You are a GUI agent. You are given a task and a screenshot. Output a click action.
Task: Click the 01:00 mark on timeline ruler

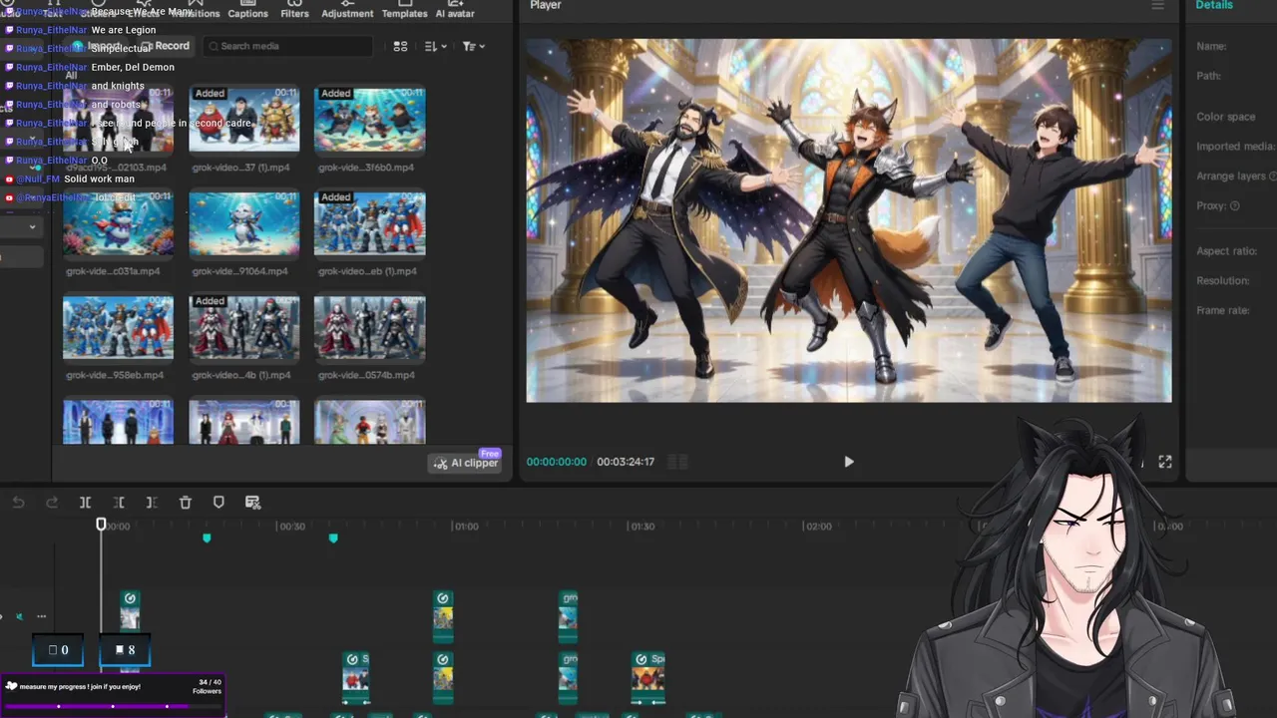coord(466,526)
